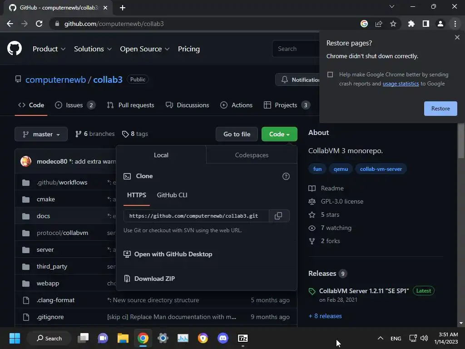
Task: Open the clone help question-mark icon
Action: click(286, 176)
